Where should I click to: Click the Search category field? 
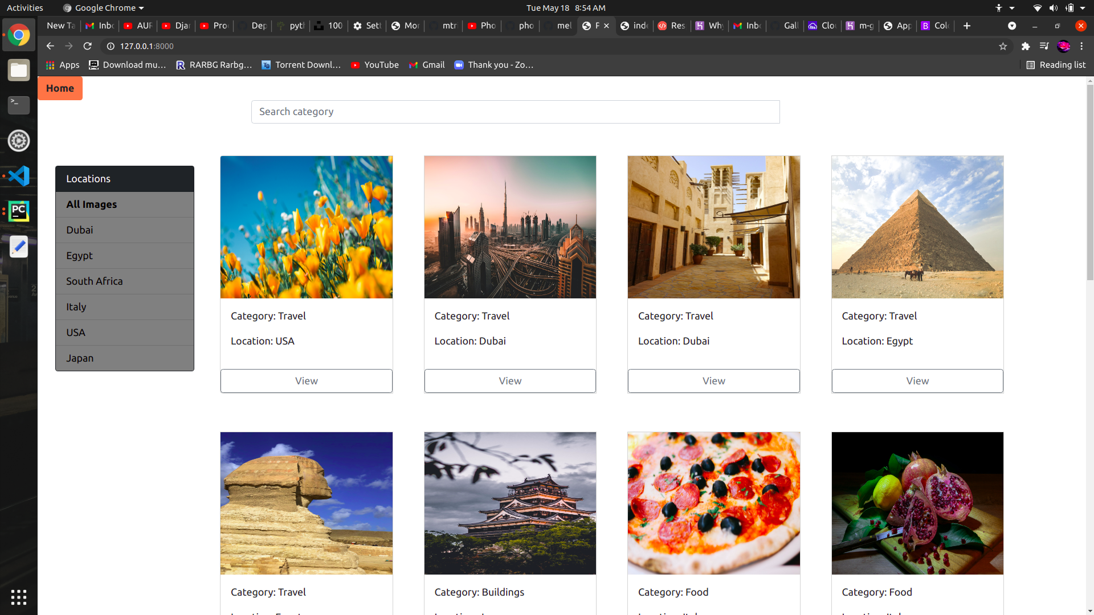coord(516,112)
